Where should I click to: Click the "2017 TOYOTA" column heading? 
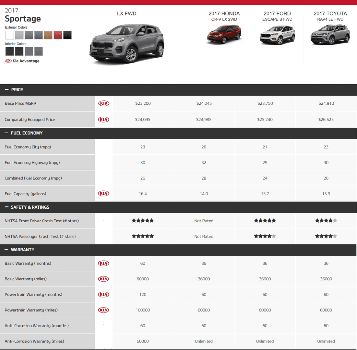[330, 14]
